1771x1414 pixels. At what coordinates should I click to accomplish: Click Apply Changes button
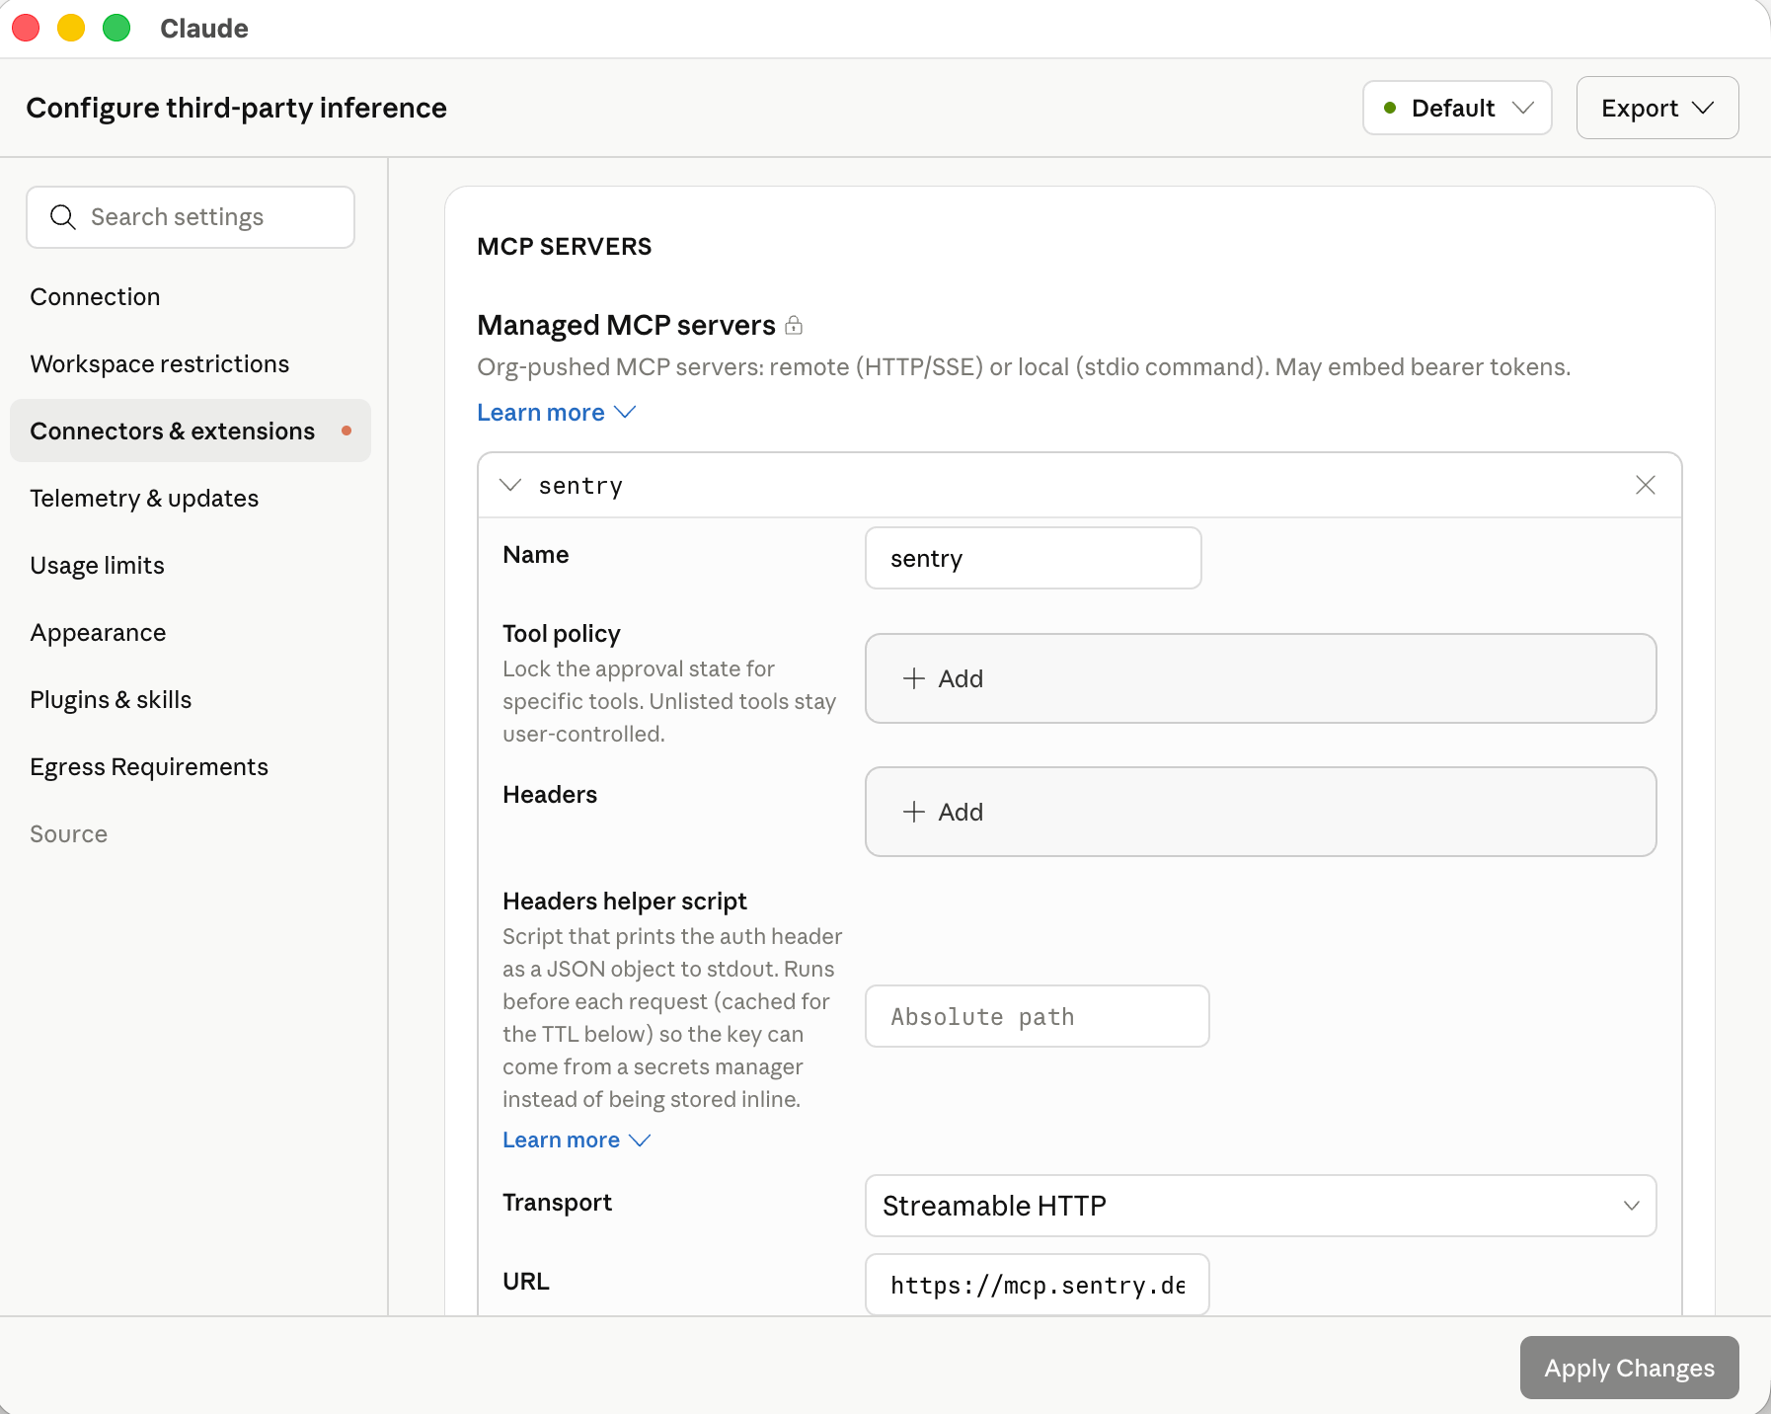(x=1629, y=1368)
